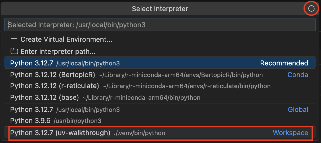Select the Python 3.9.6 interpreter

30,121
